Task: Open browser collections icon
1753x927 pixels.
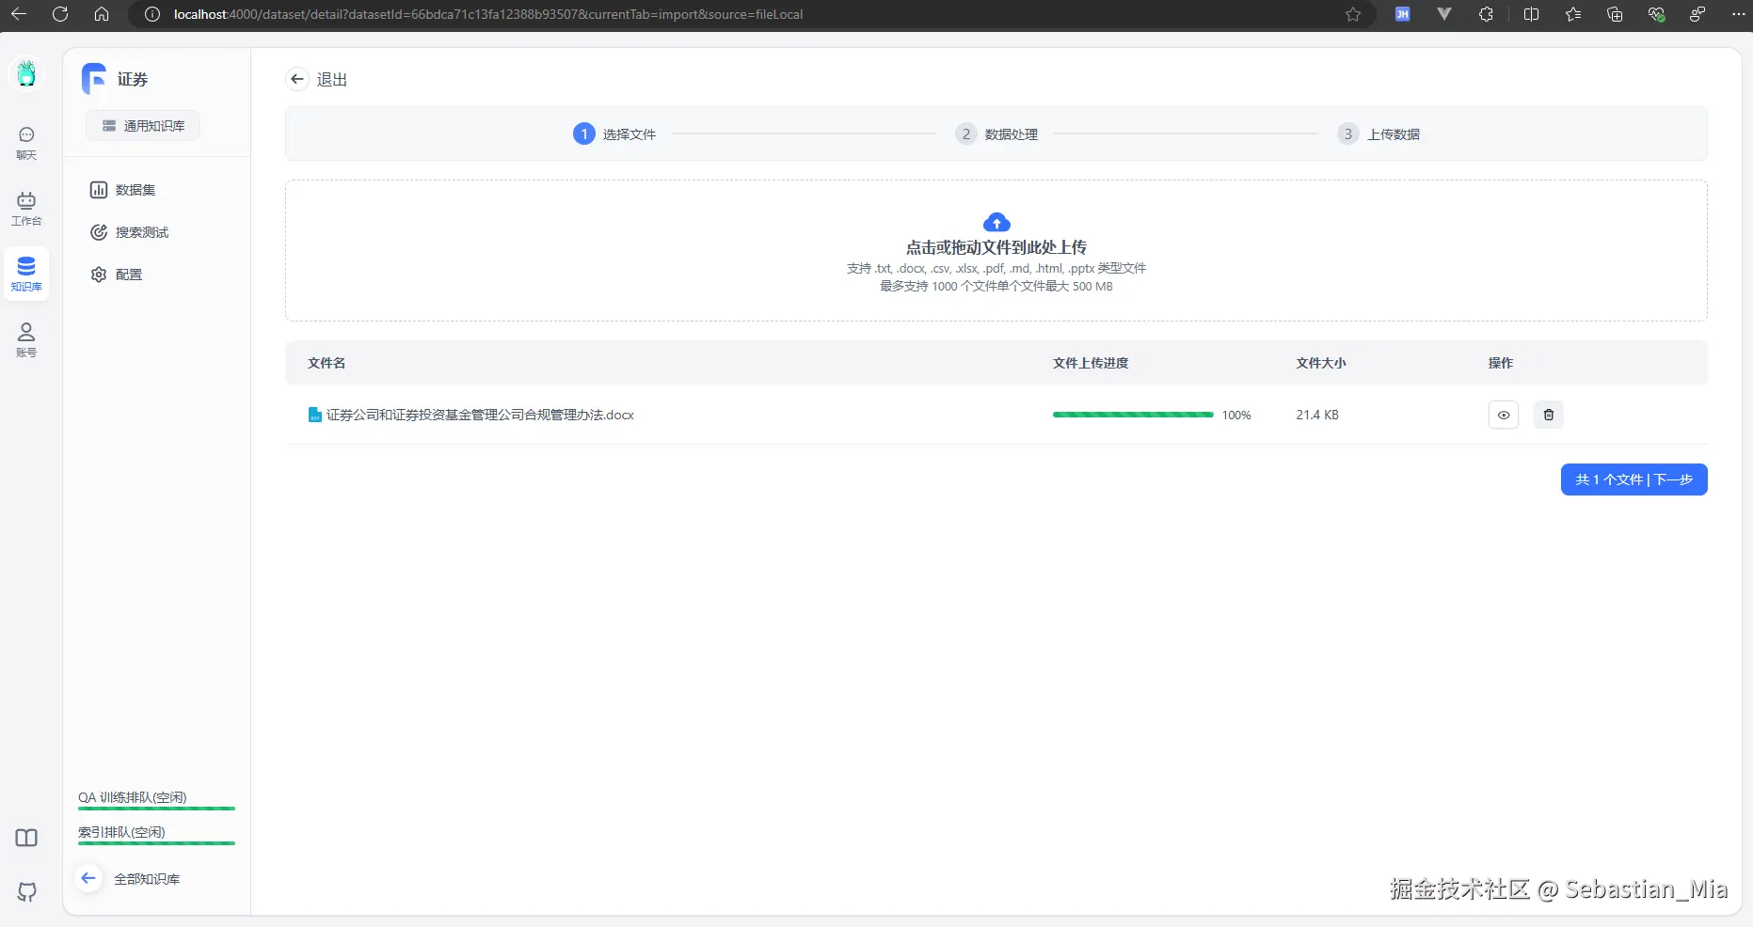Action: pyautogui.click(x=1615, y=14)
